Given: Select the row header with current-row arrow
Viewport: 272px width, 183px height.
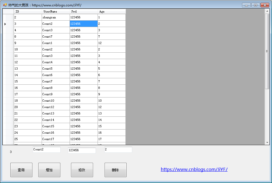Looking at the screenshot, I should [8, 24].
